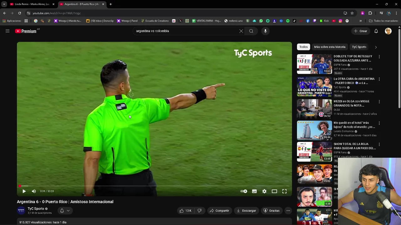Toggle channel notification bell for TyC Sports
Image resolution: width=401 pixels, height=225 pixels.
[x=62, y=211]
